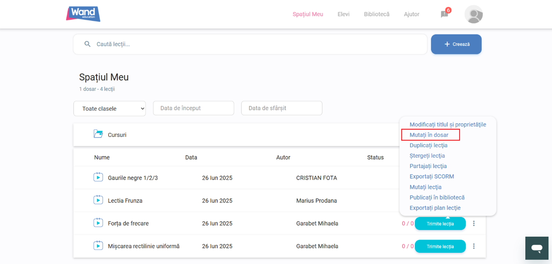Click the chat support widget icon
The height and width of the screenshot is (264, 552).
tap(537, 248)
